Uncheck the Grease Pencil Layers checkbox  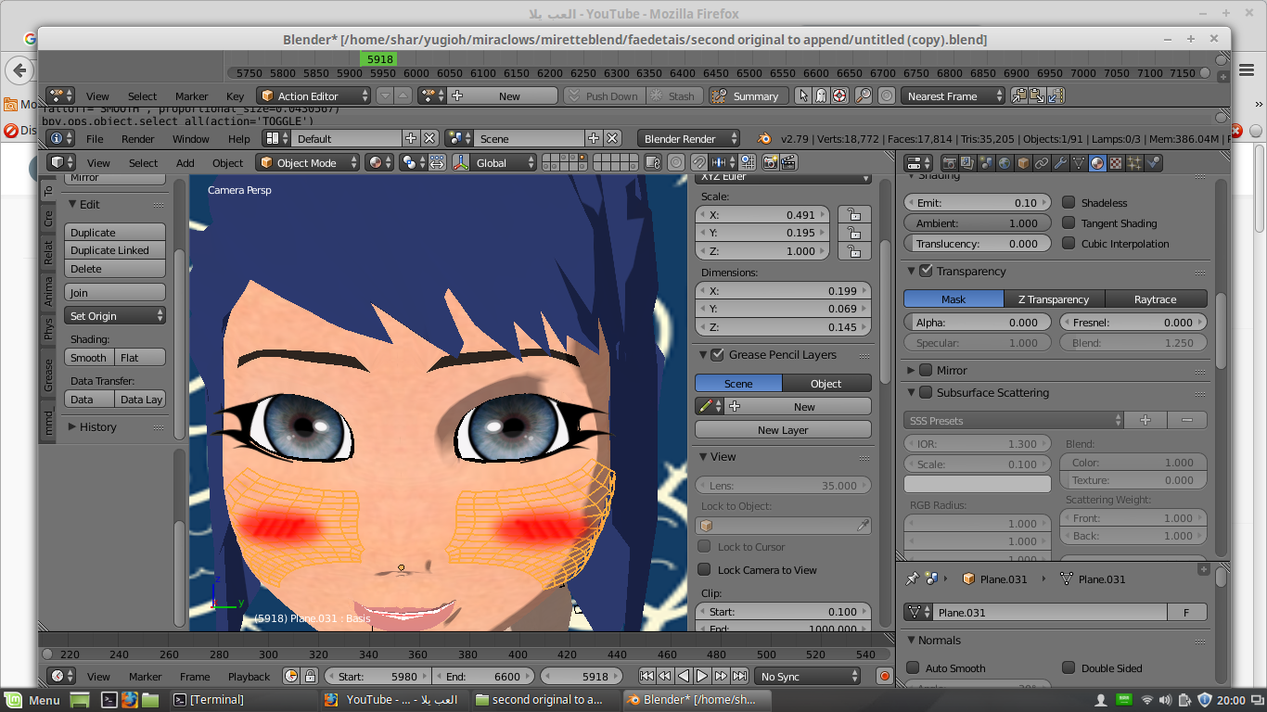coord(717,354)
